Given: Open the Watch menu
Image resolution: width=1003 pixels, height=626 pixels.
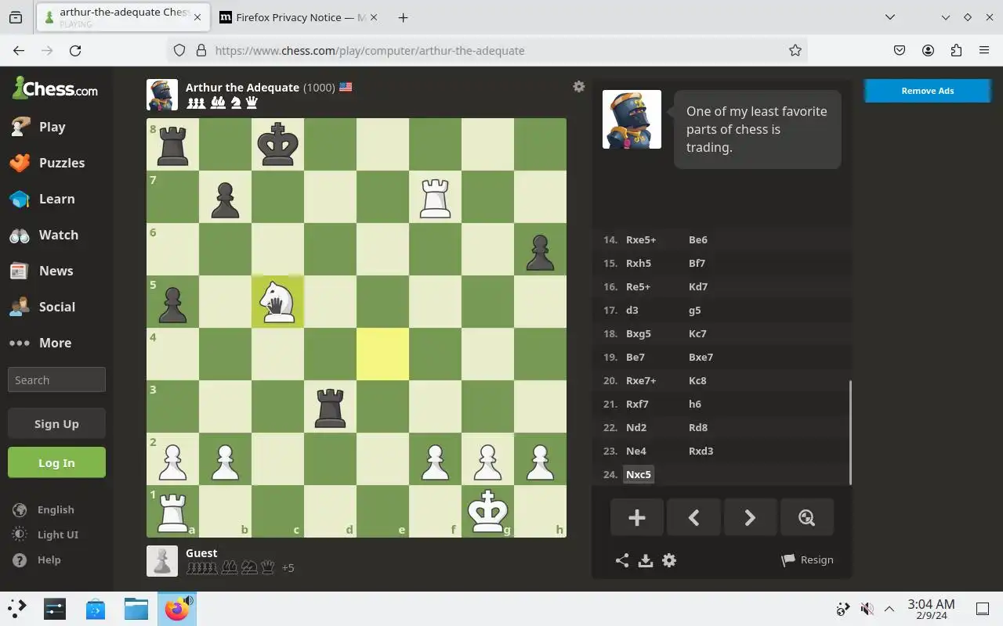Looking at the screenshot, I should pos(56,235).
